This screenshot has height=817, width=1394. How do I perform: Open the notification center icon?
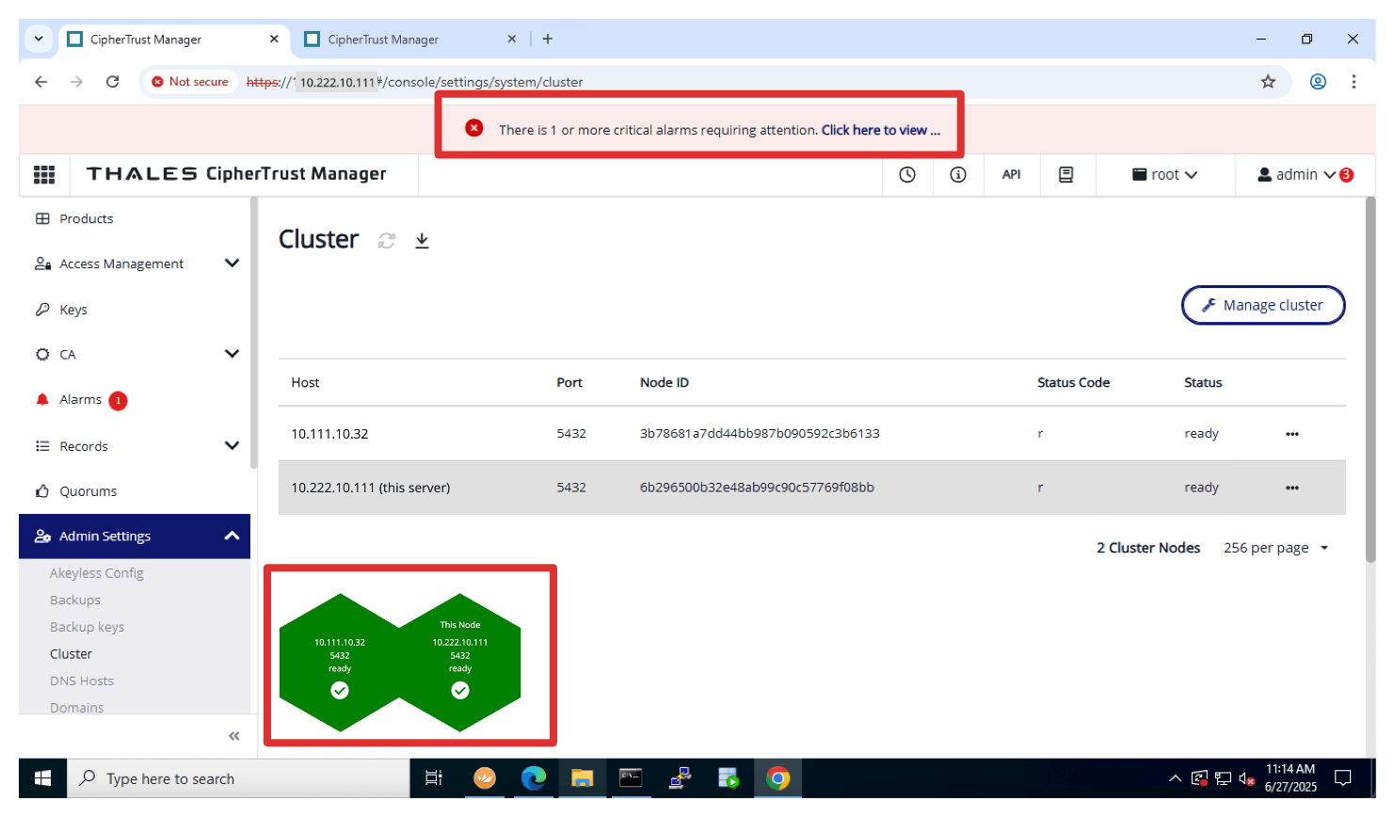point(1343,778)
